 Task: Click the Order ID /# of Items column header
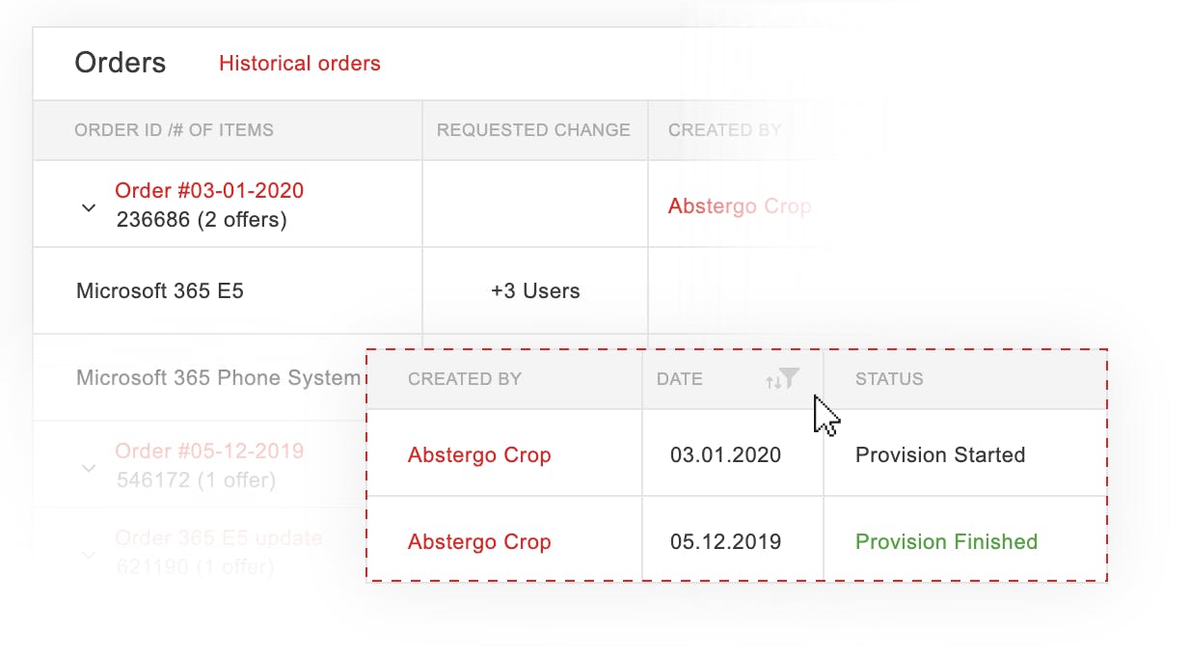click(174, 130)
